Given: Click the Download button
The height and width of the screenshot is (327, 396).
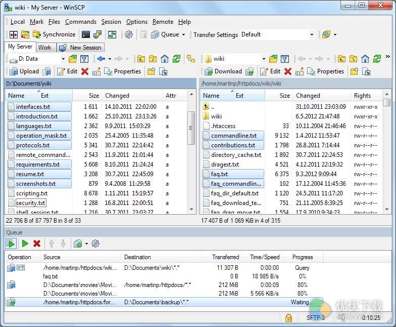Looking at the screenshot, I should (223, 72).
